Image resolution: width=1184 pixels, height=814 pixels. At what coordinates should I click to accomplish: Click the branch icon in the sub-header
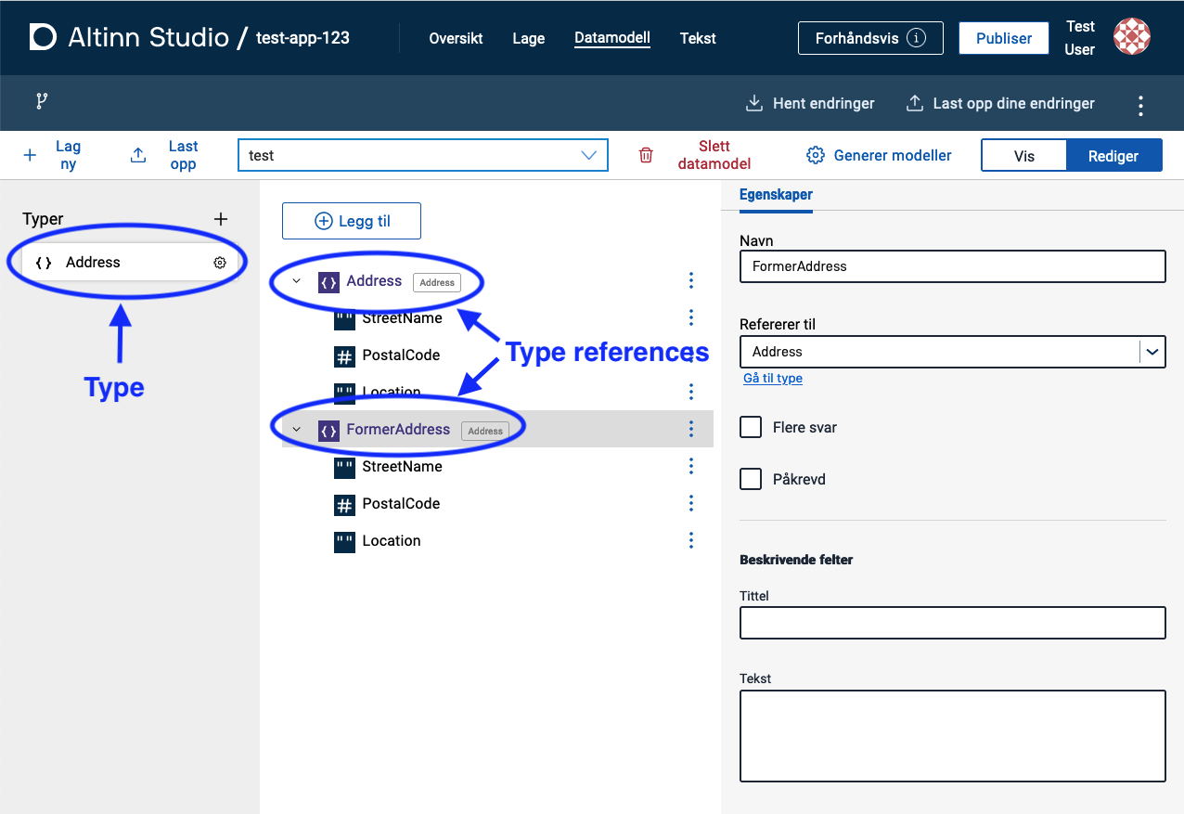tap(42, 101)
